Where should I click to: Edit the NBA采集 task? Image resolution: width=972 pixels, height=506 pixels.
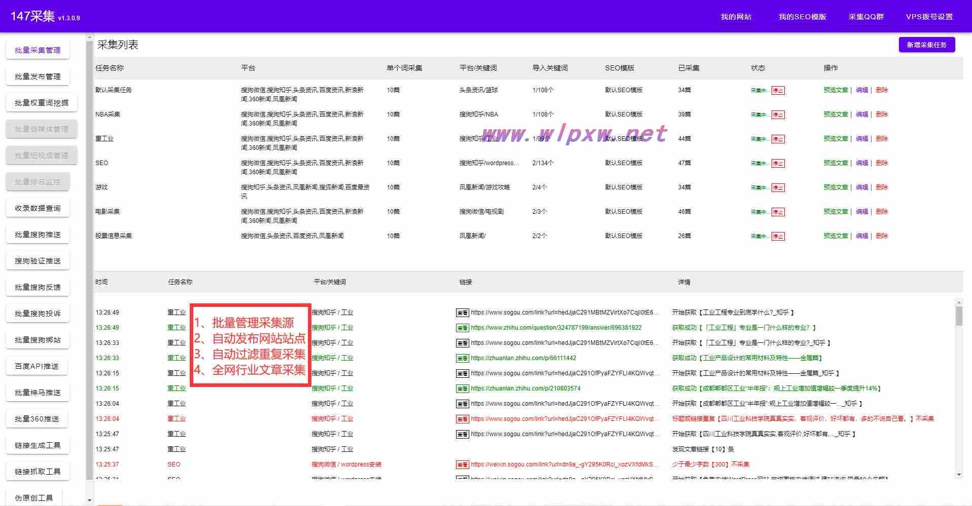point(862,114)
